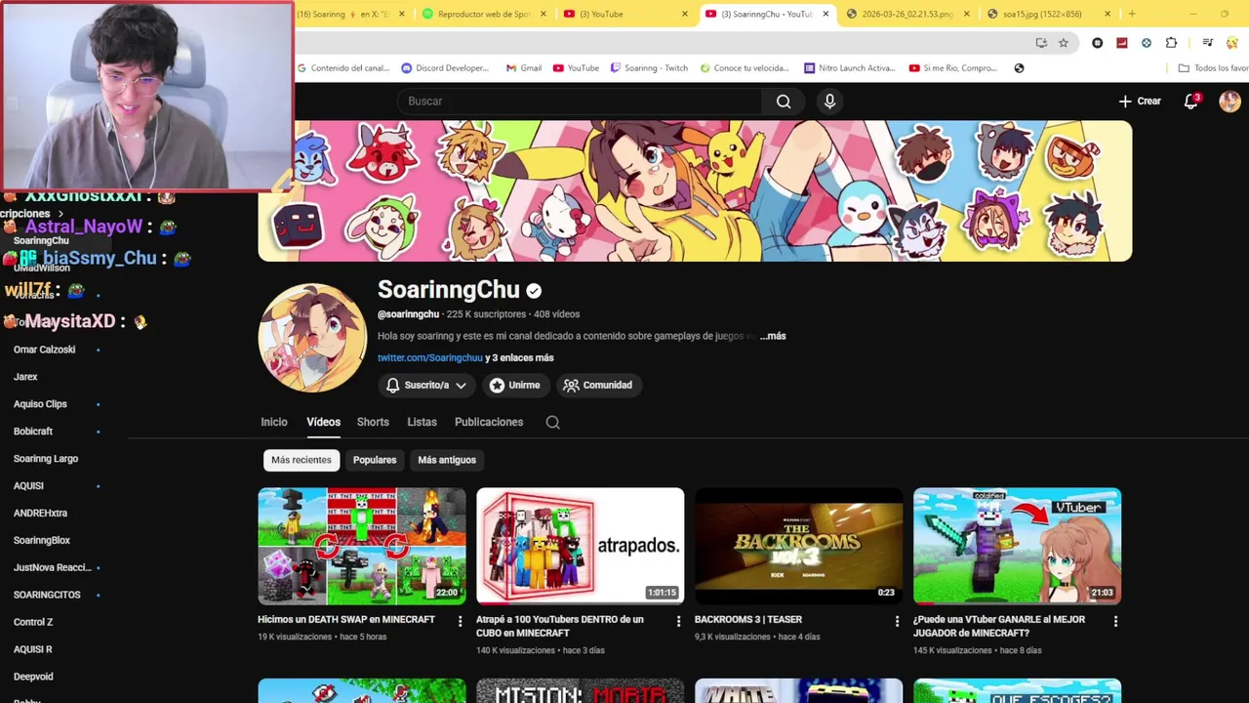Open SOARINGCITOS subscription
1249x703 pixels.
click(x=47, y=595)
